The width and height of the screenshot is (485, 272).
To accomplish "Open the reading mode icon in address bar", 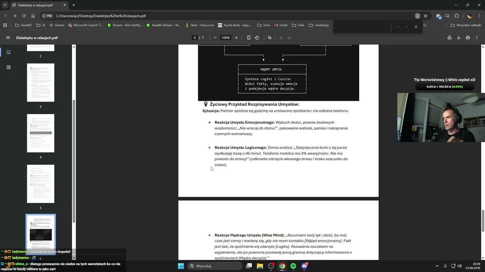I will (417, 16).
